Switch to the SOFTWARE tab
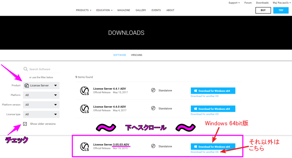The width and height of the screenshot is (292, 158). pos(120,55)
